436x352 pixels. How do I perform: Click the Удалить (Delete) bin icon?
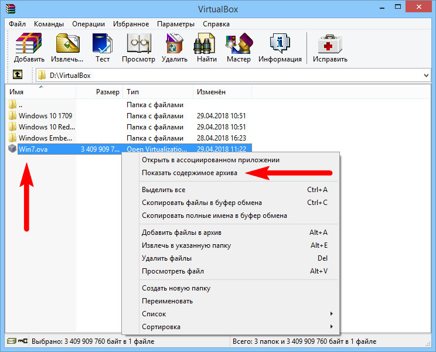tap(175, 43)
